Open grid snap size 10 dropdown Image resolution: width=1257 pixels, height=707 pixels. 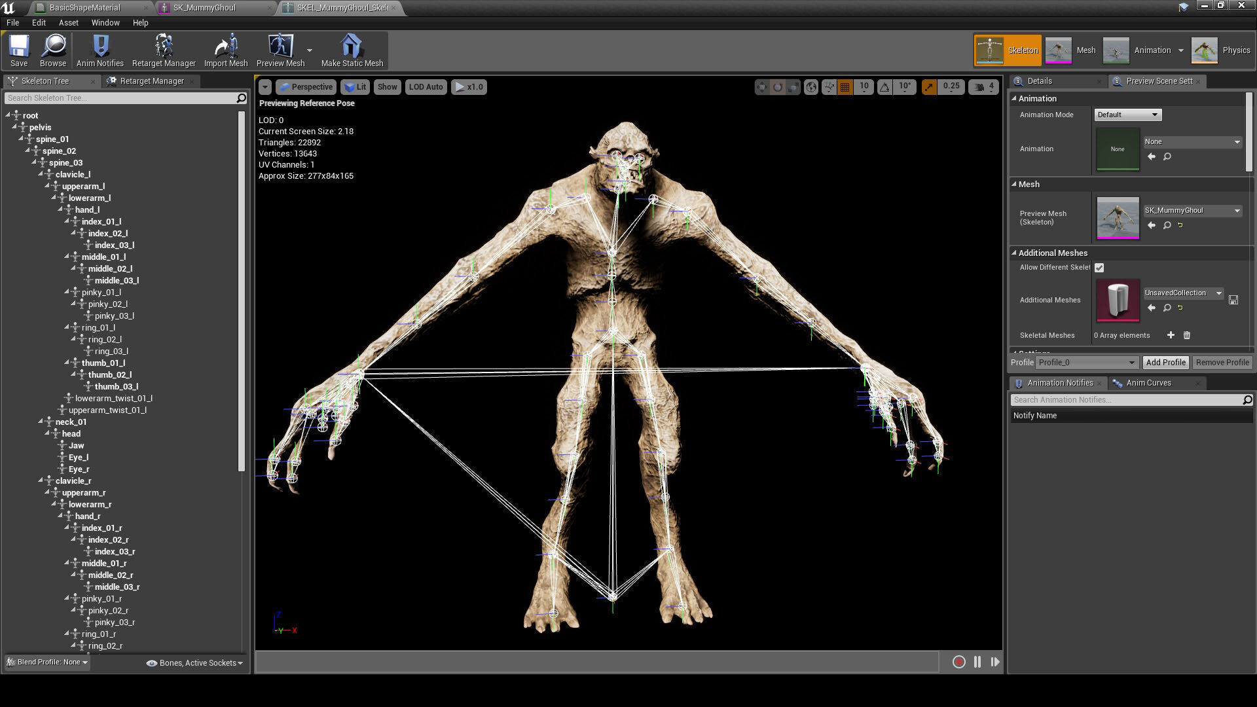tap(864, 87)
